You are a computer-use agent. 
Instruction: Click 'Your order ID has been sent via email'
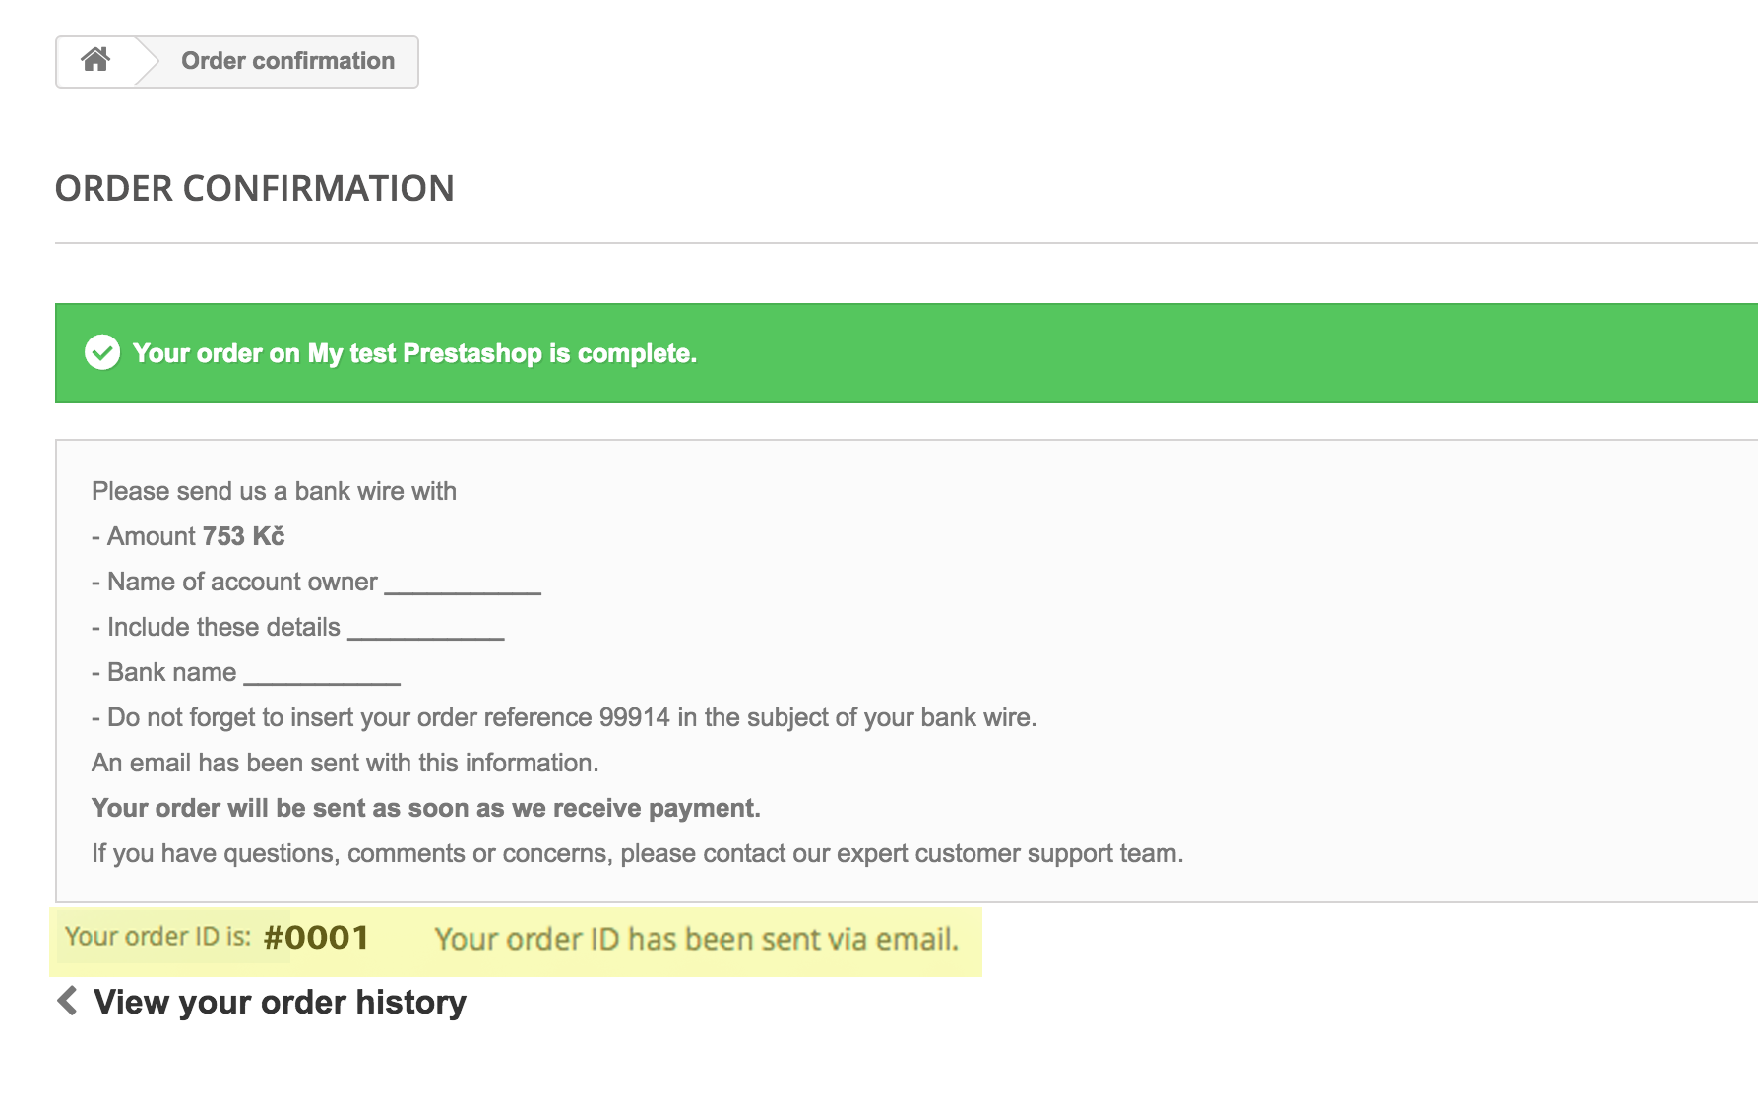click(696, 939)
